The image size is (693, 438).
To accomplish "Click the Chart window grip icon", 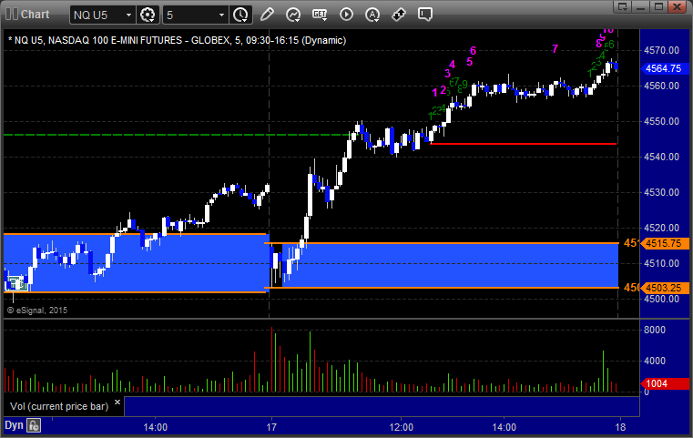I will (x=12, y=15).
